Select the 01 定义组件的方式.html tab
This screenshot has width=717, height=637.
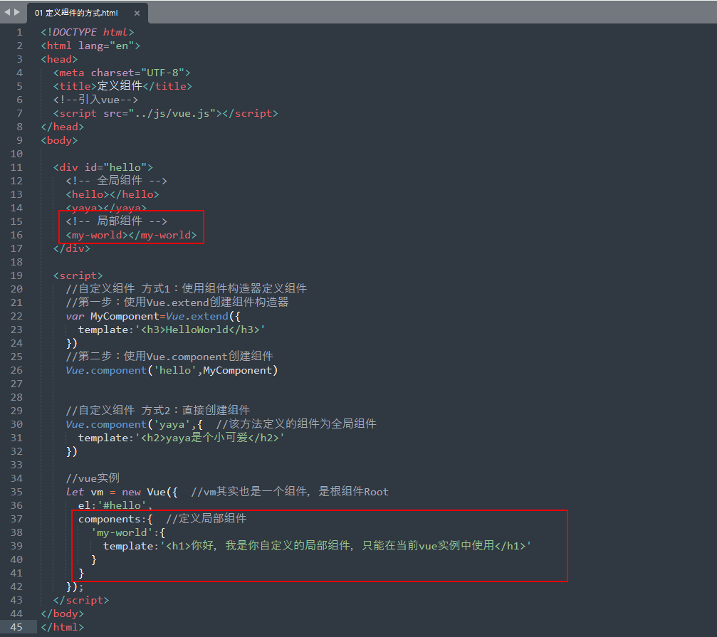click(x=76, y=13)
